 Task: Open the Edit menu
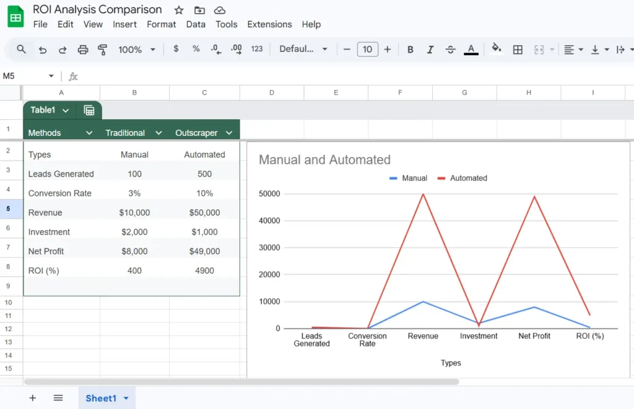[x=65, y=24]
